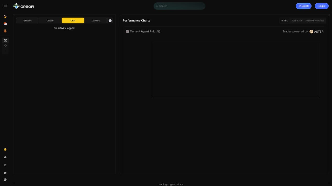Open the robot agent sidebar icon

click(5, 157)
